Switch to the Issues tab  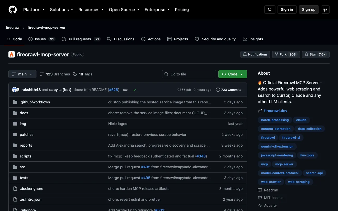click(42, 39)
